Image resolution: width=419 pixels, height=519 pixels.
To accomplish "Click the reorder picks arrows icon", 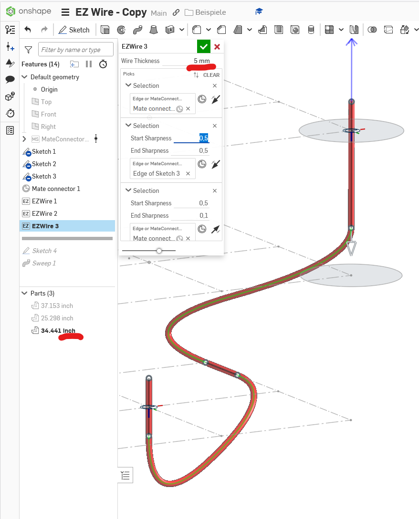I will point(196,75).
